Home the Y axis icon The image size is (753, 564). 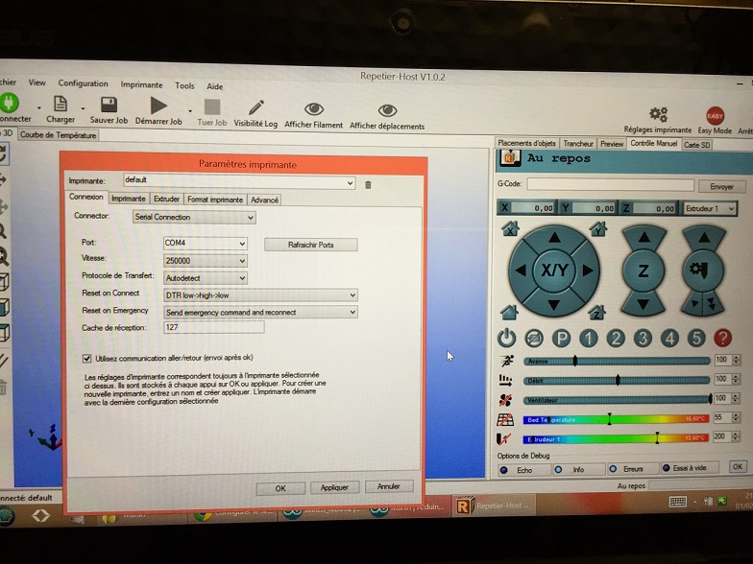pyautogui.click(x=598, y=228)
